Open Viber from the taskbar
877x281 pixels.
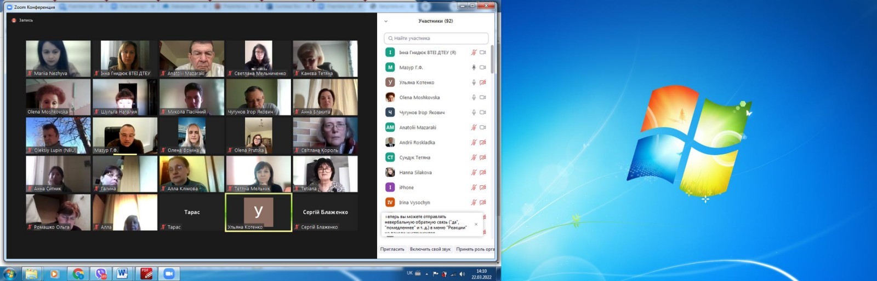101,273
